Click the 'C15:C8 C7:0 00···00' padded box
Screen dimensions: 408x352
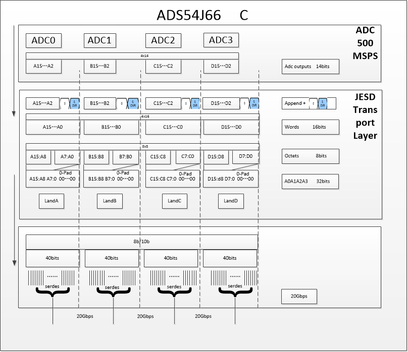click(173, 179)
